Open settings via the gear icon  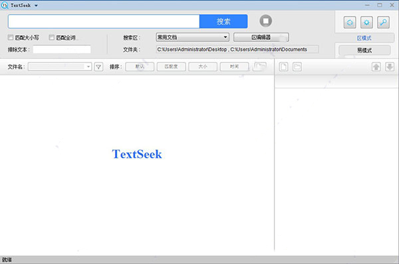click(366, 23)
